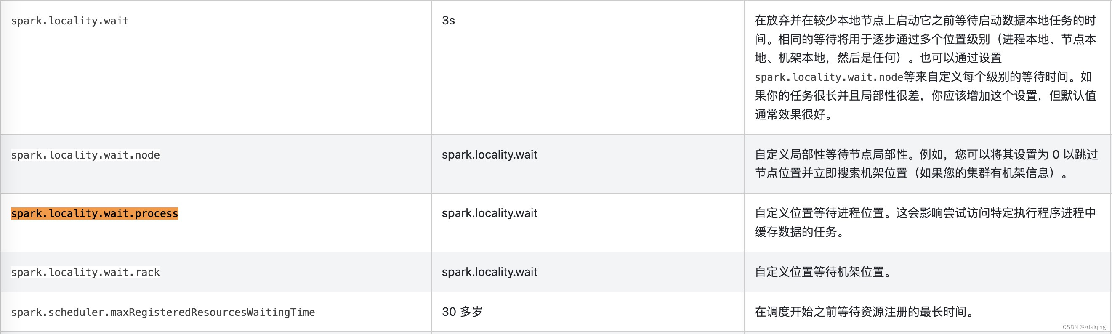
Task: Click the spark.scheduler.maxRegisteredResourcesWaitingTime property name
Action: pos(163,312)
